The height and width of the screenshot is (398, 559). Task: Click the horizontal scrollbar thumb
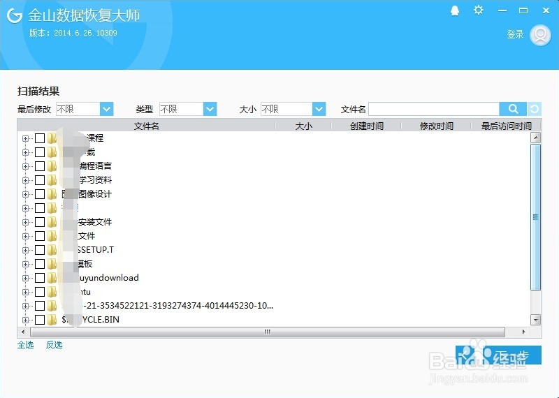[x=268, y=332]
